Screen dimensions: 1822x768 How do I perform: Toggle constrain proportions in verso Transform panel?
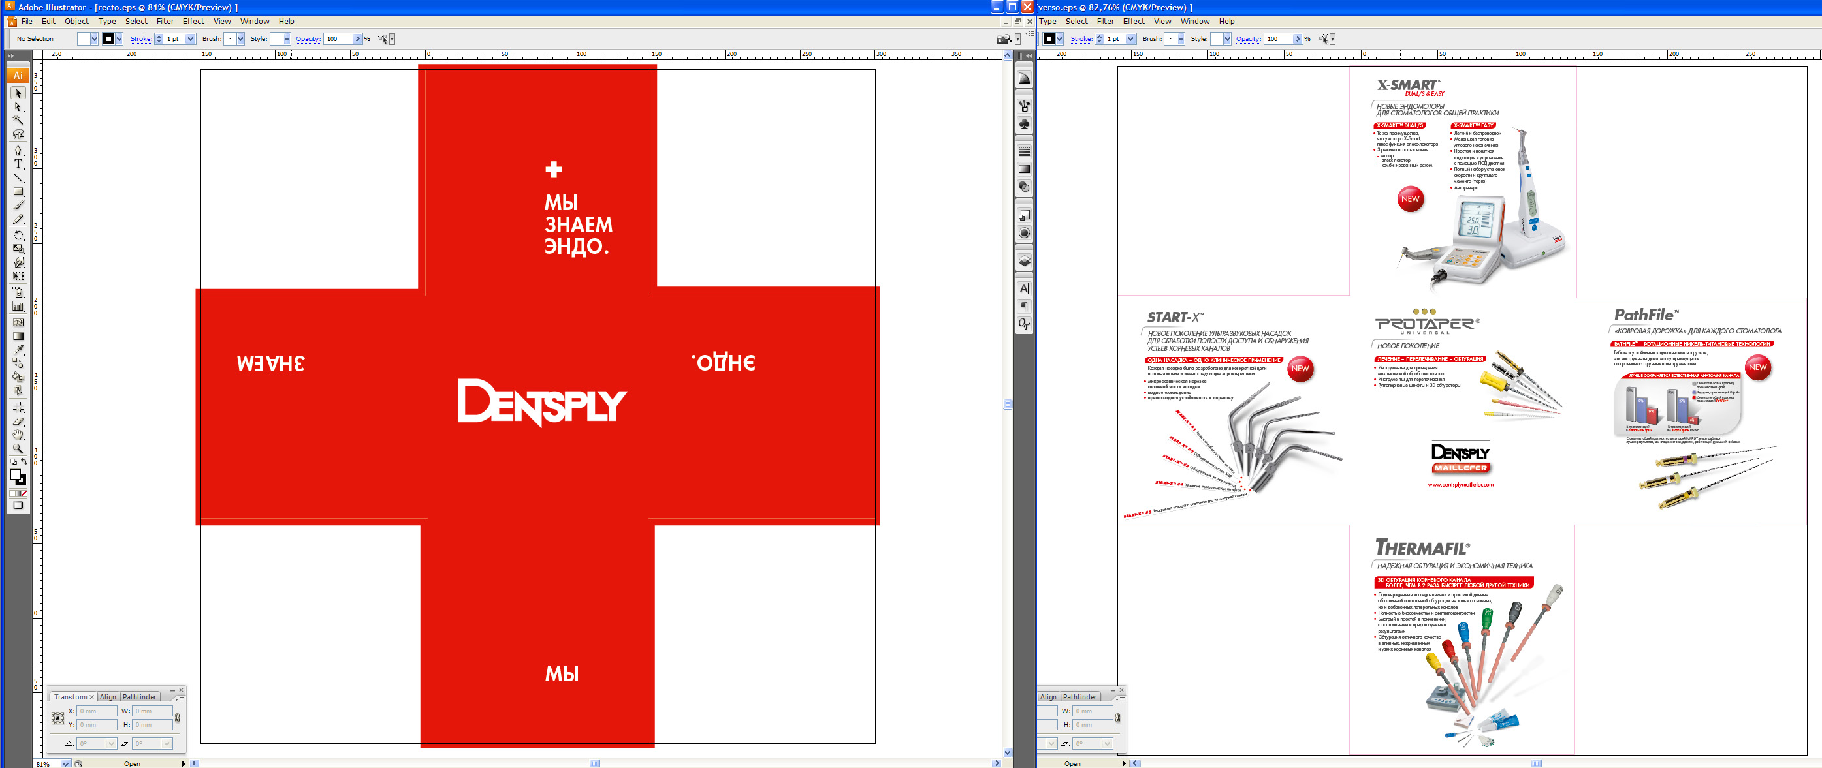[1117, 718]
